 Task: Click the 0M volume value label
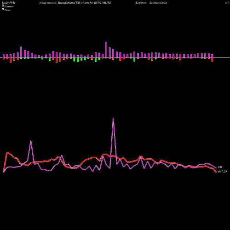coord(220,167)
